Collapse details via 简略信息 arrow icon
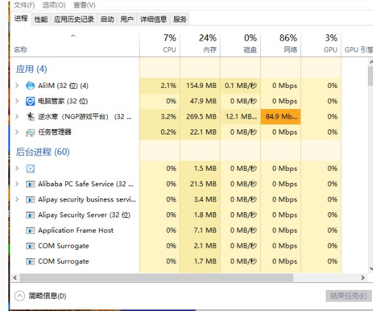Screen dimensions: 373x311 coord(20,296)
